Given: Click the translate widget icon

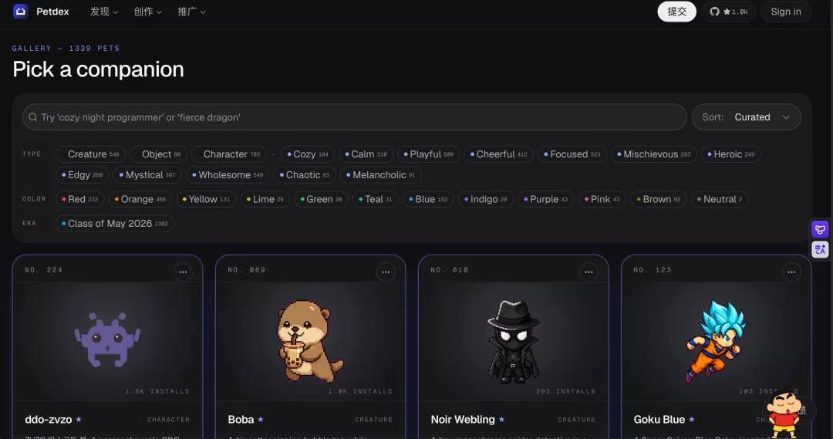Looking at the screenshot, I should pos(820,249).
